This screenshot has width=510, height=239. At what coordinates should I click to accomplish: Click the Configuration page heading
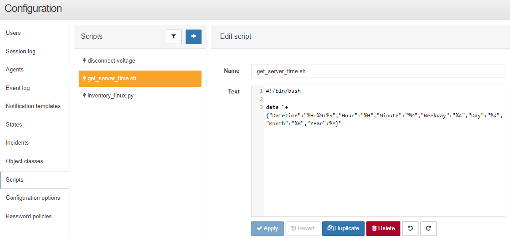tap(33, 8)
